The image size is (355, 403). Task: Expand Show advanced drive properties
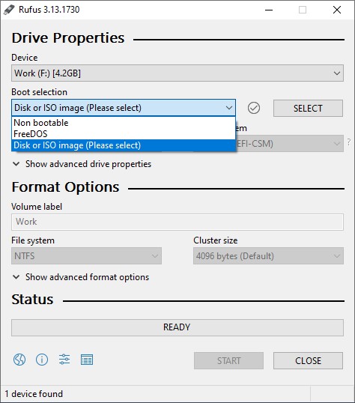tap(82, 164)
